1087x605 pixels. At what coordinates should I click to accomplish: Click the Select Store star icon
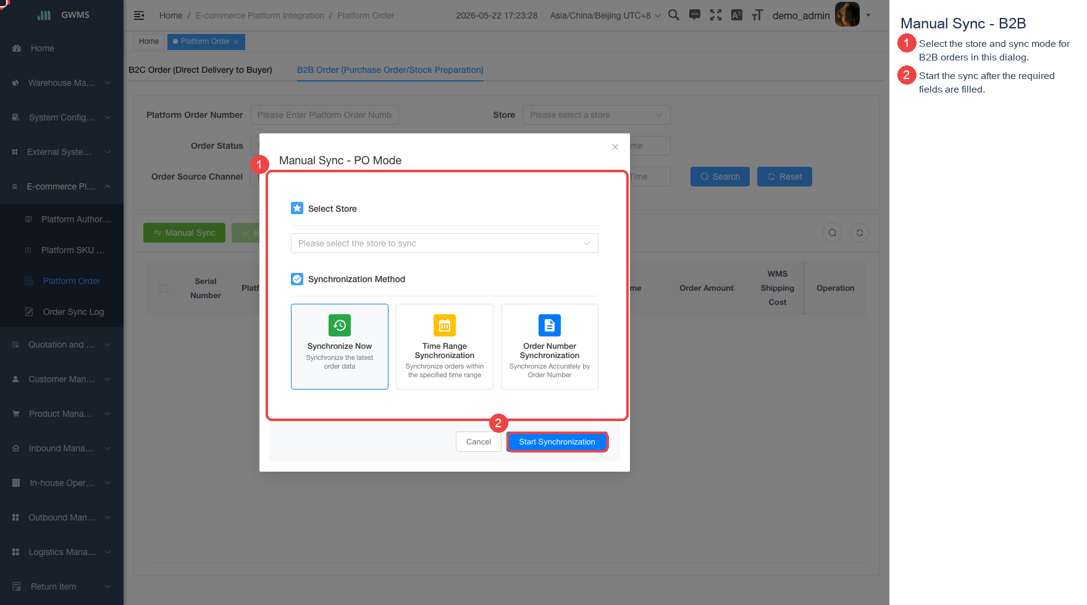[297, 208]
